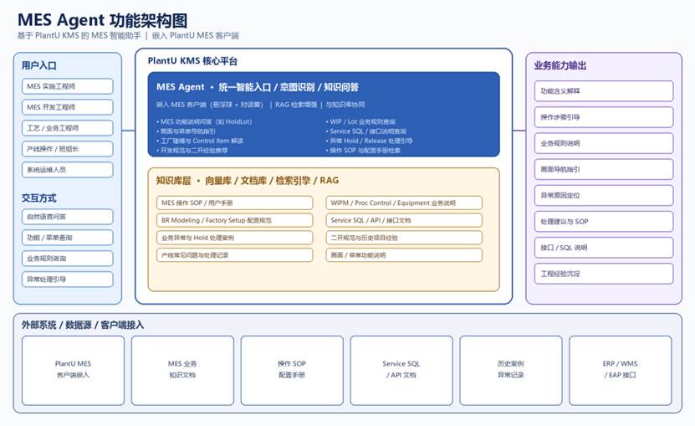Pick the "异常处理引导" box under 交互方式
695x426 pixels.
[68, 280]
